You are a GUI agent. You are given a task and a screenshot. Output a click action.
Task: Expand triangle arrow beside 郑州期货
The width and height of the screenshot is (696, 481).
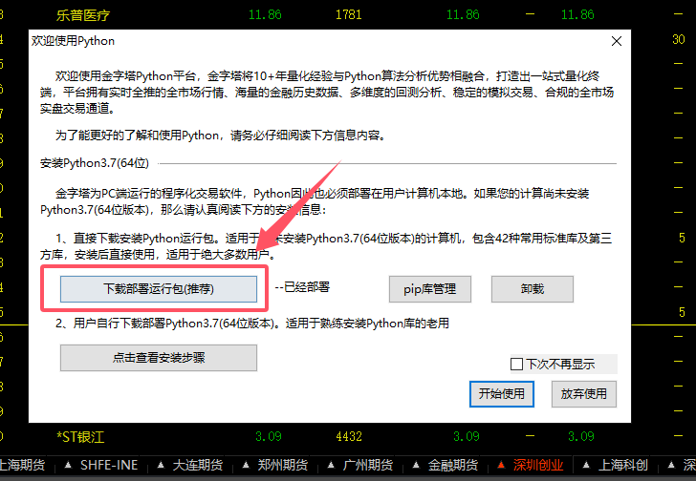click(246, 465)
